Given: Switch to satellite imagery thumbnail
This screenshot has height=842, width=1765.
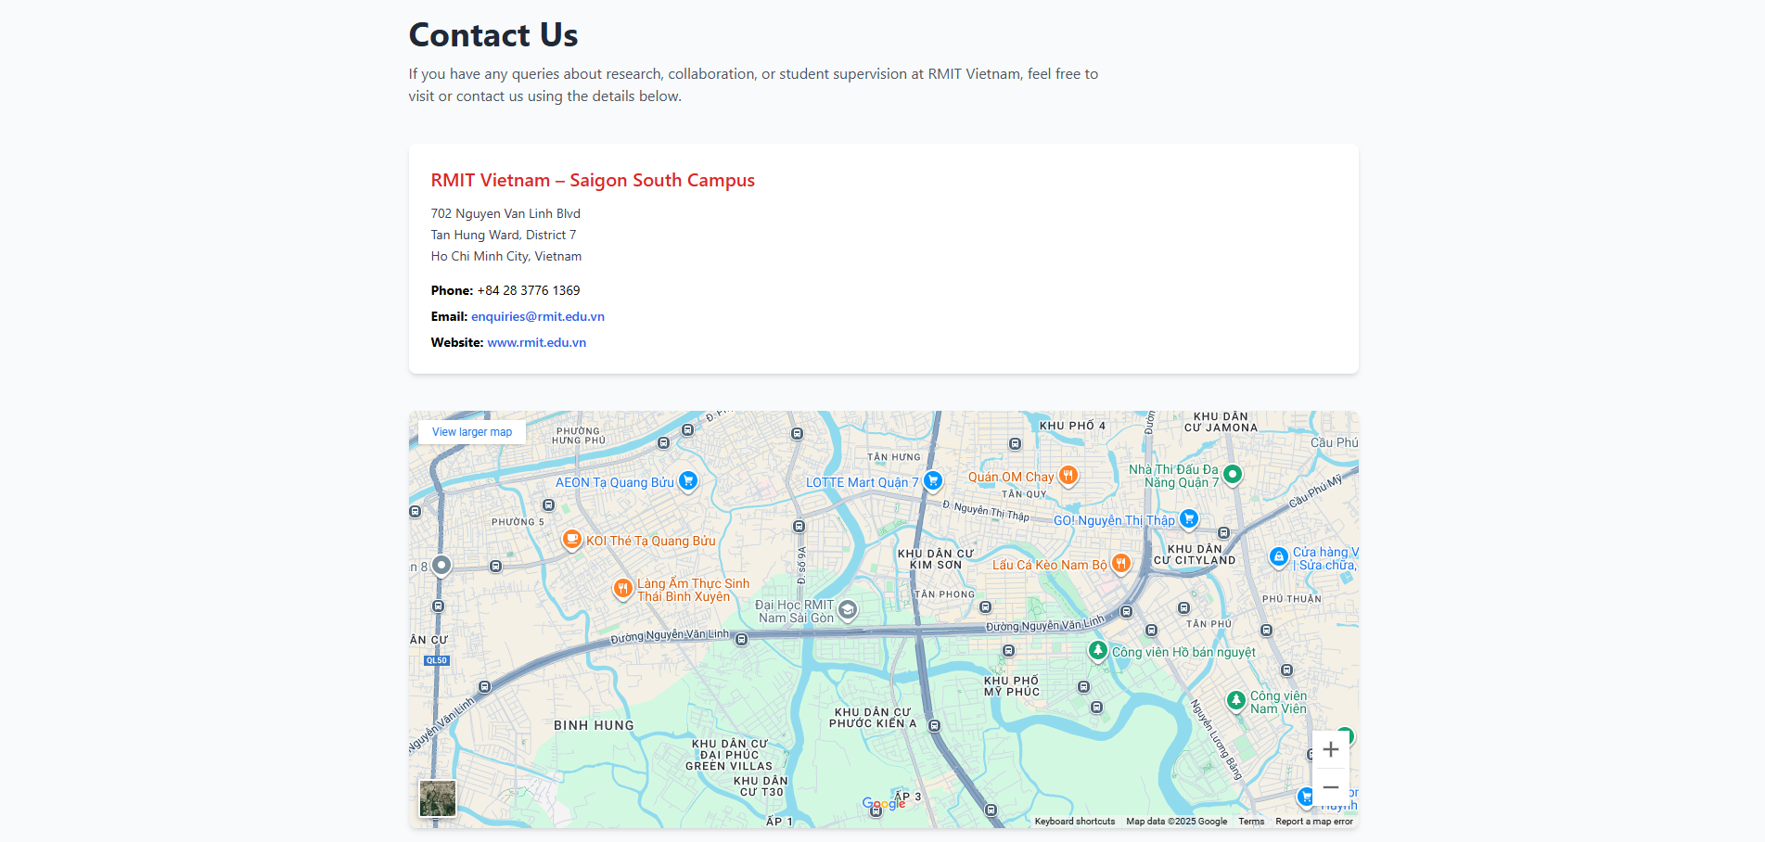Looking at the screenshot, I should pos(438,798).
